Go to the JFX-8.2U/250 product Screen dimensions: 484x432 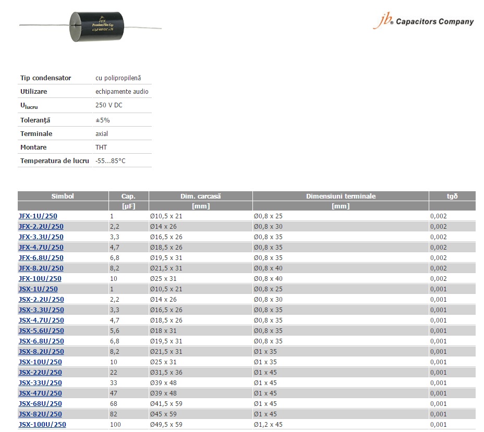click(41, 268)
